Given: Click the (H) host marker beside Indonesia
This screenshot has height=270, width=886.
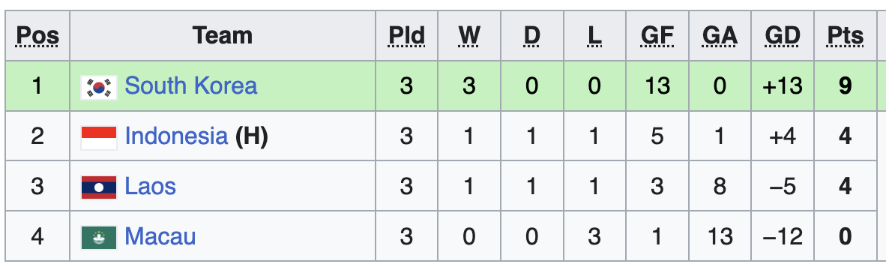Looking at the screenshot, I should point(251,136).
